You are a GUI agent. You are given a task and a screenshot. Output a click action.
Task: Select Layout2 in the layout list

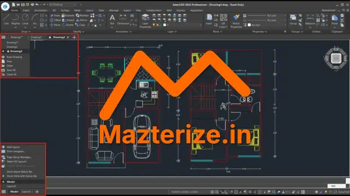click(11, 186)
